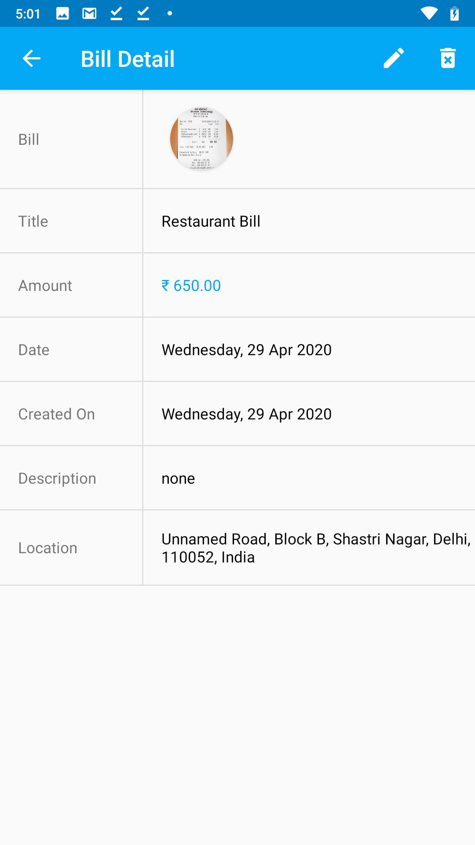
Task: Tap the Wi-Fi status icon
Action: [429, 14]
